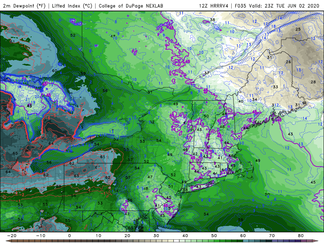
Task: Click the -10 label on the color scale
Action: point(40,236)
